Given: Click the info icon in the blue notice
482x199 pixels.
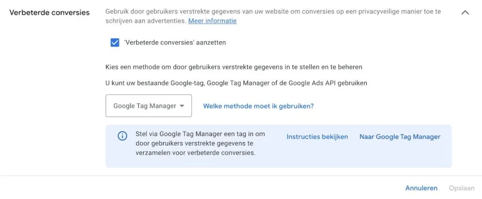Looking at the screenshot, I should click(122, 136).
